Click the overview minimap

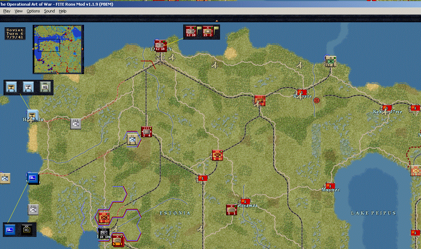[58, 49]
